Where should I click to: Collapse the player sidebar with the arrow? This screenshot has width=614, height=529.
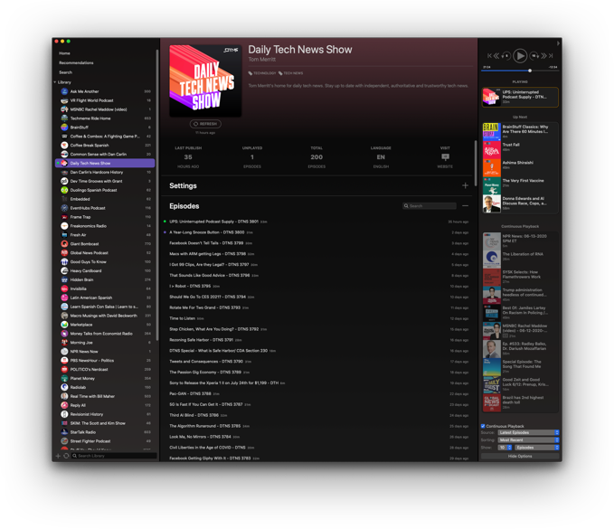tap(558, 43)
